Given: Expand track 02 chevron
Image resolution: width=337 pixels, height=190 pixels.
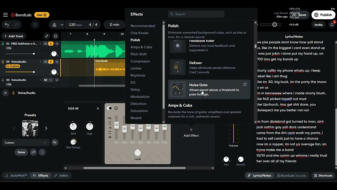Looking at the screenshot, I should coord(57,62).
